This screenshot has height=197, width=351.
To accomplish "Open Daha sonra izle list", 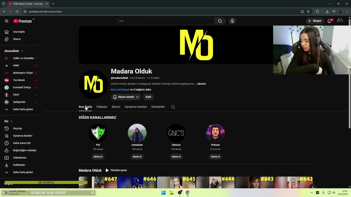I will click(21, 143).
